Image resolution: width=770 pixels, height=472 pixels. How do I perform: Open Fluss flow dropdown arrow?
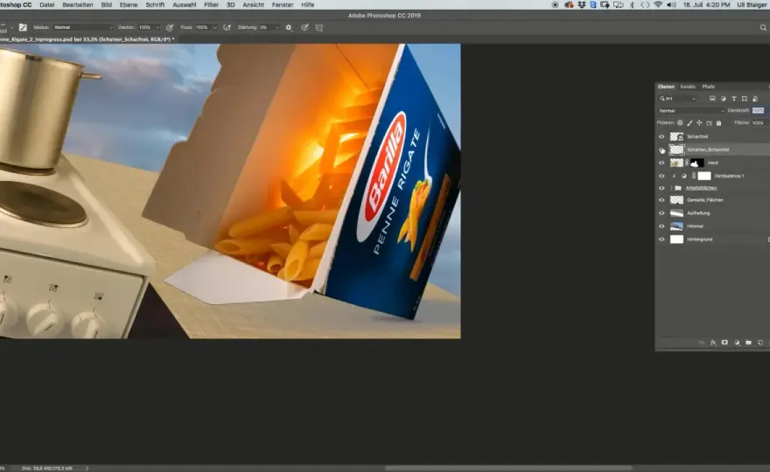coord(214,27)
